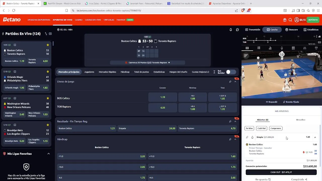This screenshot has width=322, height=181.
Task: Open the Casino menu item
Action: [78, 20]
